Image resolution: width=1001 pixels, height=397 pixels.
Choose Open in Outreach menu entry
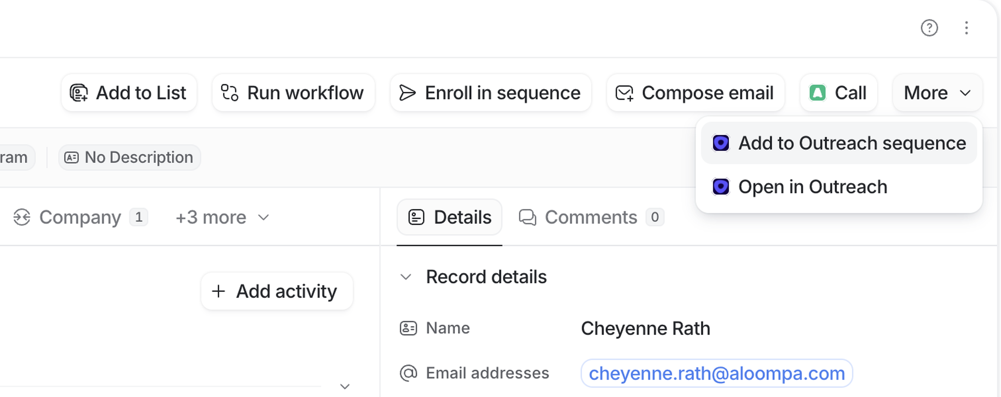pos(812,187)
